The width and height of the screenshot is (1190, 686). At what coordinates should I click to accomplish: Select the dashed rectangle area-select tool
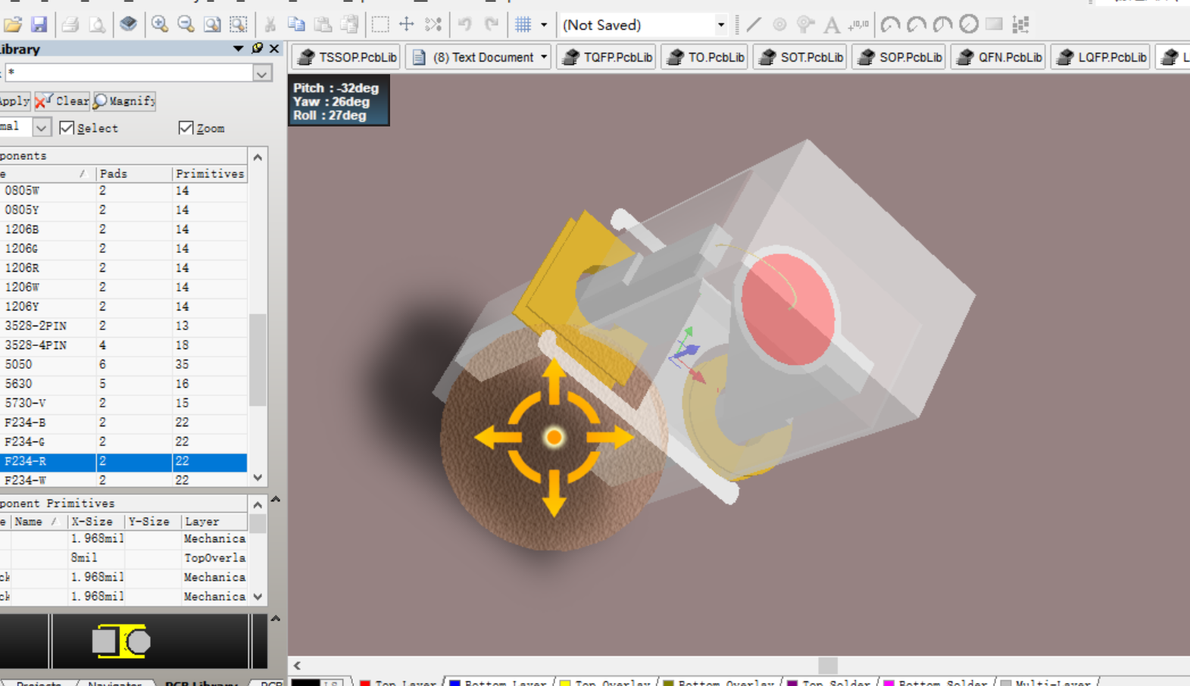coord(380,25)
